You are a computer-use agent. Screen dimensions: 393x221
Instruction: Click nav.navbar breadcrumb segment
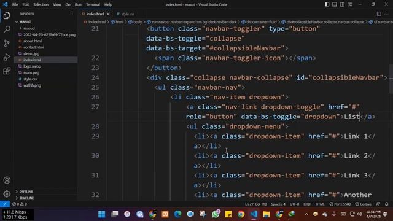coord(194,22)
